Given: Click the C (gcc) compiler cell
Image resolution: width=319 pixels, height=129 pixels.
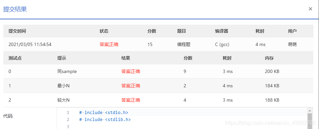Looking at the screenshot, I should [222, 45].
